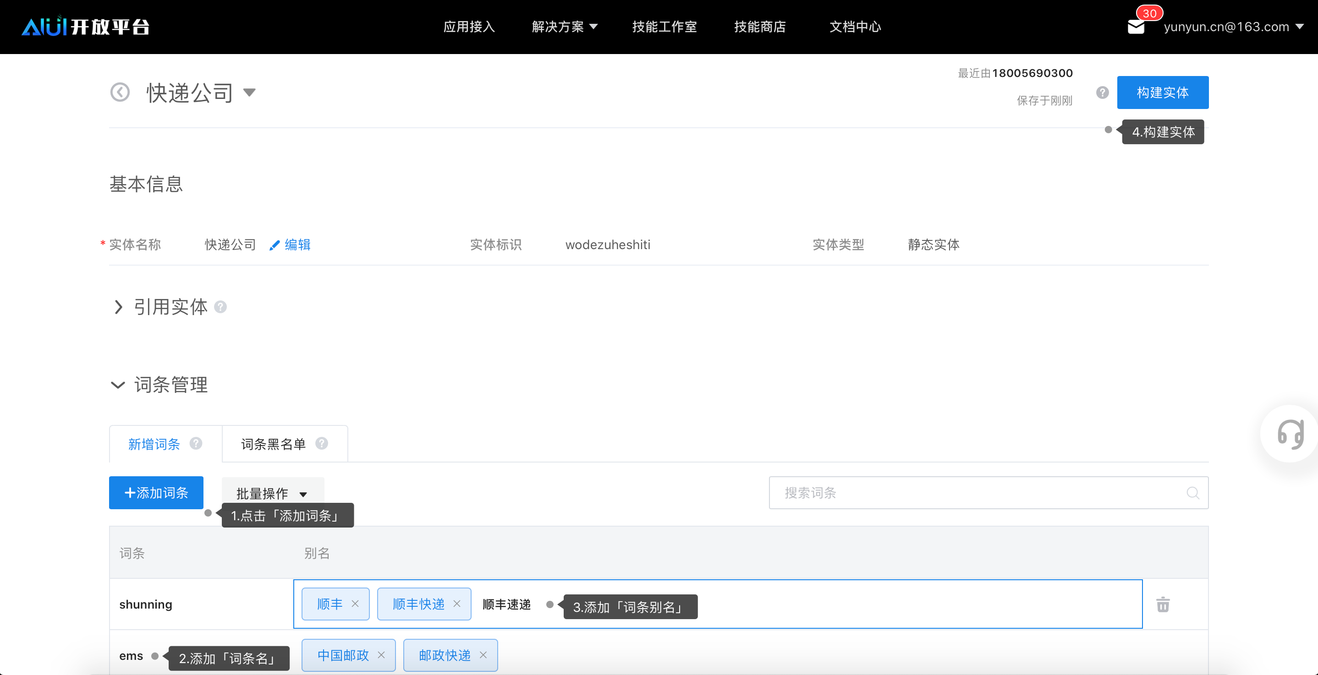Click the back arrow beside 快递公司

(x=120, y=93)
